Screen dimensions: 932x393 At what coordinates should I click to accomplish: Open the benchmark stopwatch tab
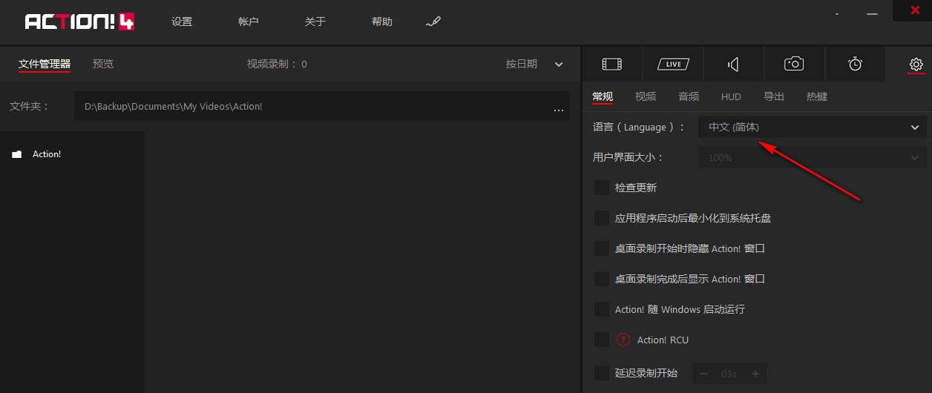pyautogui.click(x=855, y=65)
